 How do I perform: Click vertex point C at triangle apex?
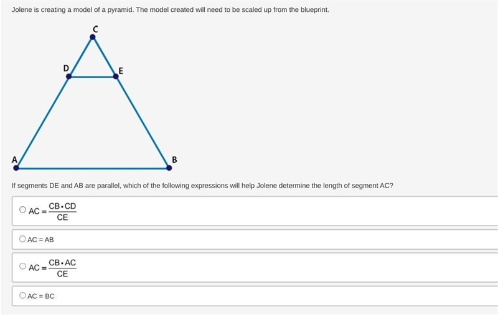click(92, 37)
